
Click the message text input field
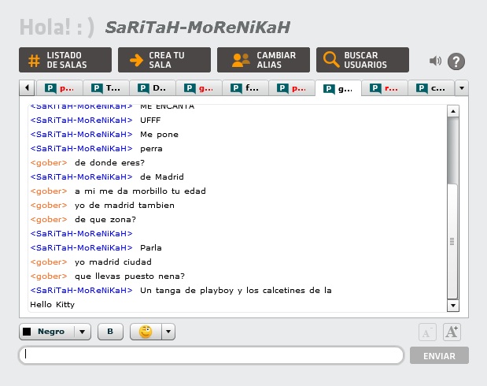(x=211, y=355)
